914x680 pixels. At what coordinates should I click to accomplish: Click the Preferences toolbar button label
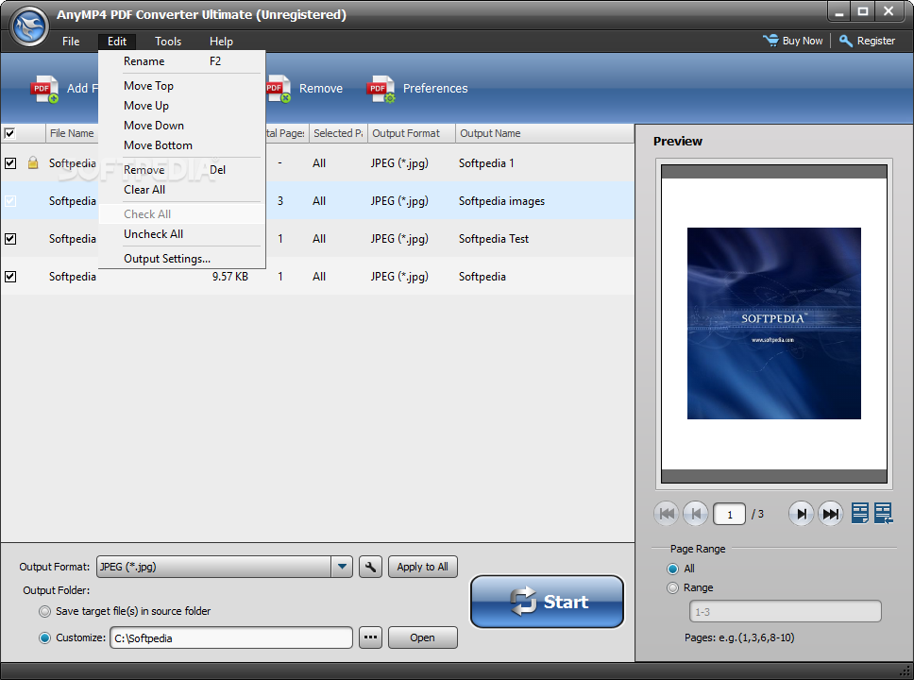(435, 89)
